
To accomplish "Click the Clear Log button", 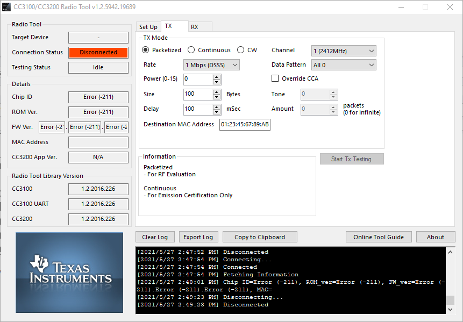I will [x=155, y=237].
